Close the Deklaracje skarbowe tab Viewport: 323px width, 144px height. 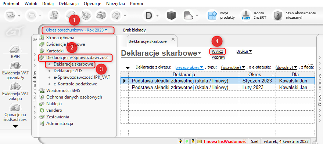[x=173, y=39]
